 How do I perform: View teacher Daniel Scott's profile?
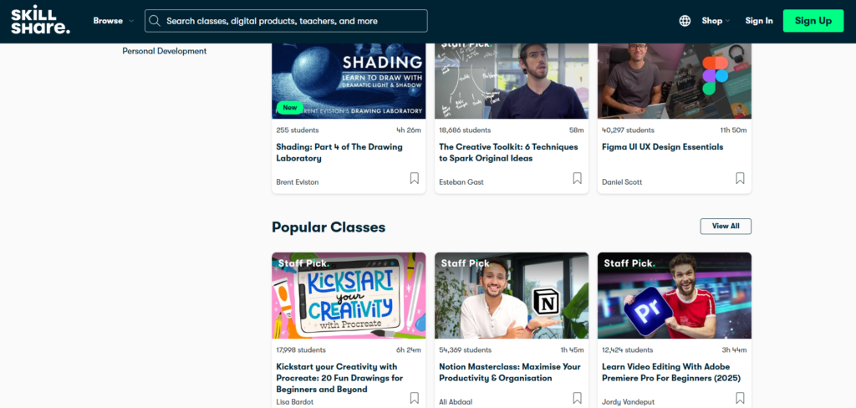(622, 182)
